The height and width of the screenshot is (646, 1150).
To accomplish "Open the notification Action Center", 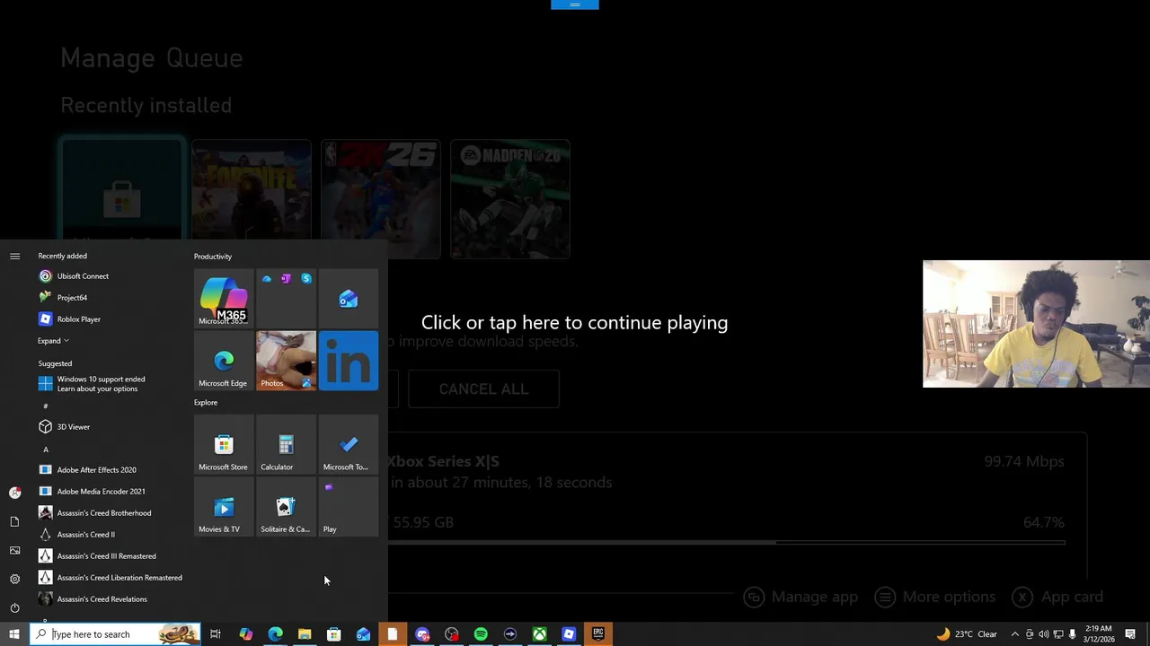I will click(x=1130, y=634).
